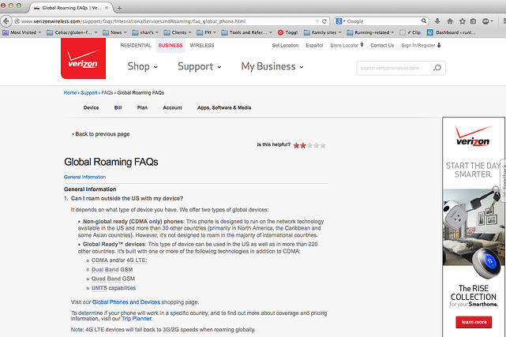Click the Google search magnifier icon

pos(424,21)
